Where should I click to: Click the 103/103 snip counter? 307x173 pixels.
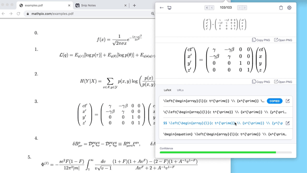tap(226, 8)
